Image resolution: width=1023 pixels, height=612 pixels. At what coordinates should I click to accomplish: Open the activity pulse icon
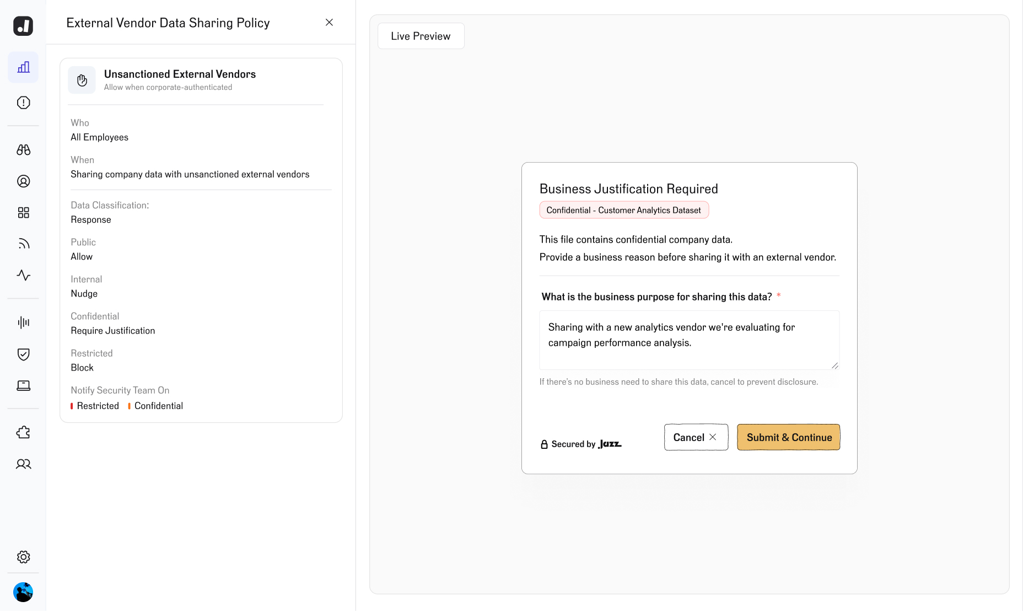click(x=23, y=275)
